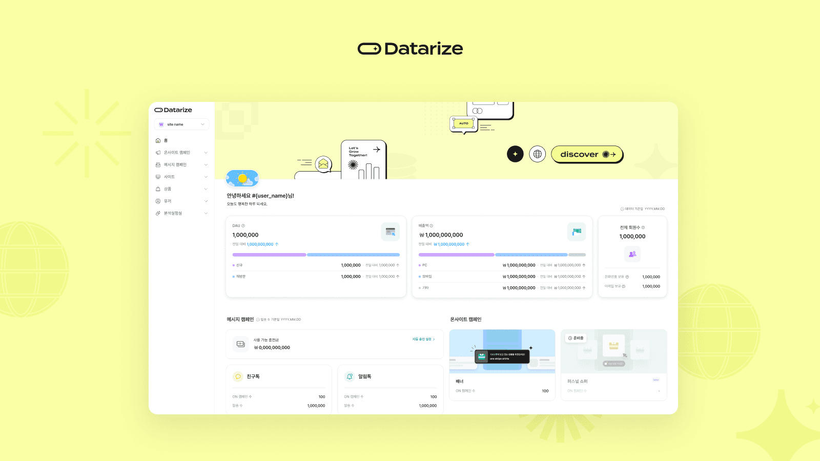Click the discover button

(587, 154)
